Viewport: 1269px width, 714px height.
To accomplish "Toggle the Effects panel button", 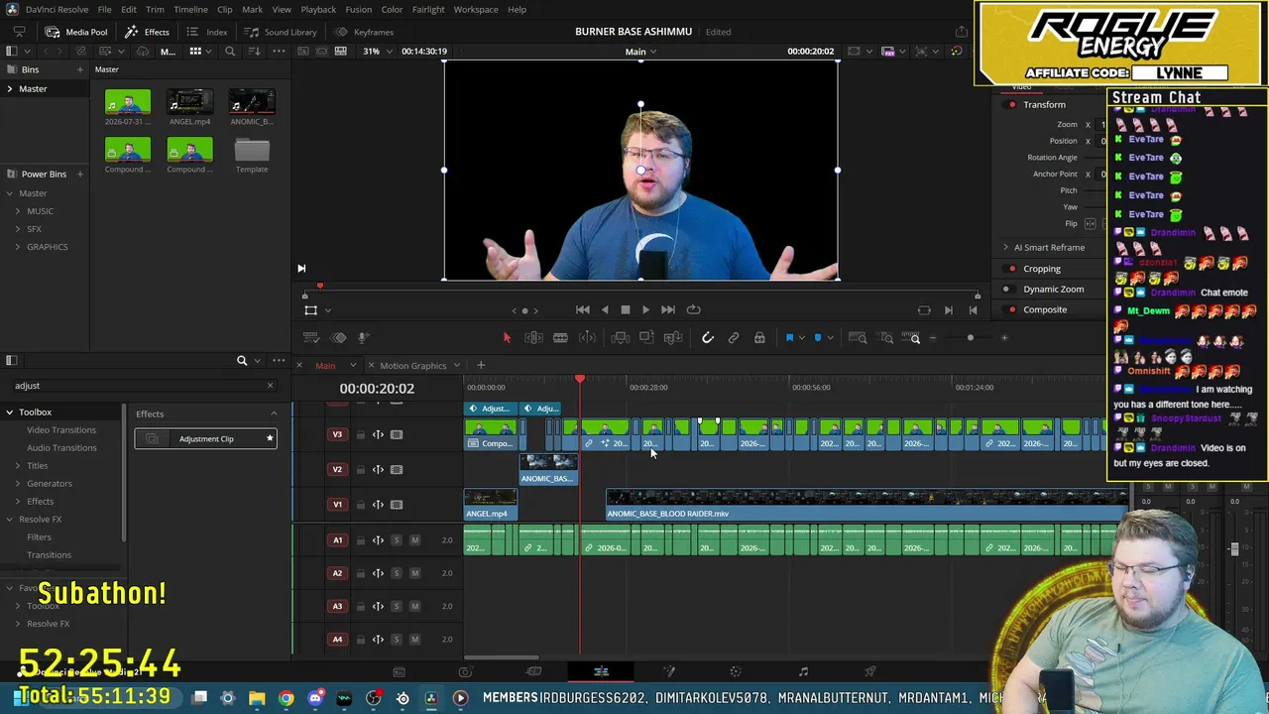I will [148, 32].
